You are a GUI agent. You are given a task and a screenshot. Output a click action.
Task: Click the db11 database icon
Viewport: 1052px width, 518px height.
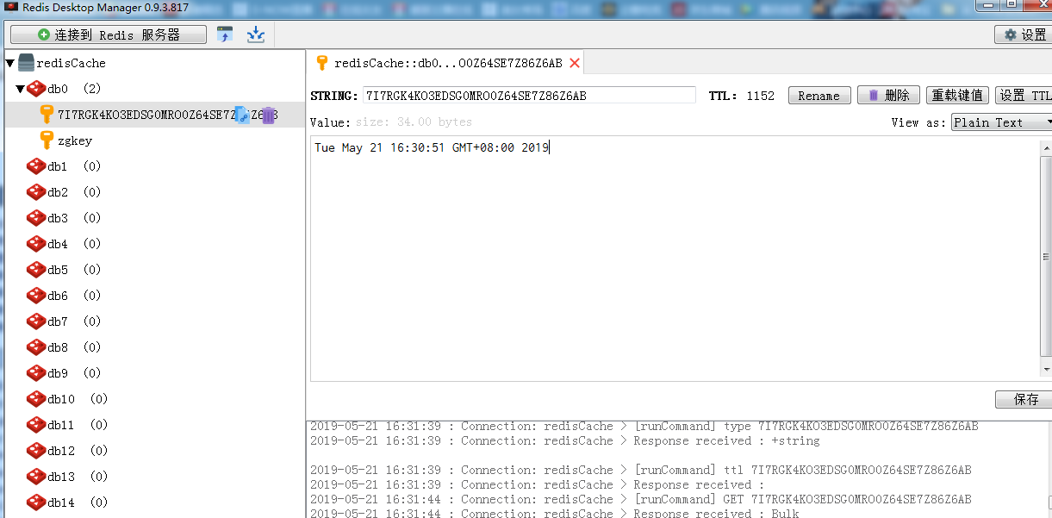pos(36,425)
